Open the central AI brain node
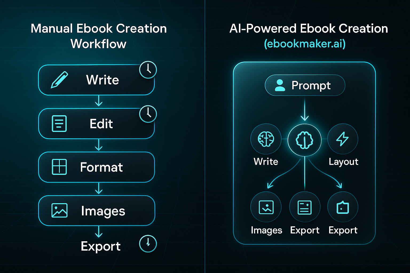This screenshot has width=410, height=273. (x=304, y=140)
